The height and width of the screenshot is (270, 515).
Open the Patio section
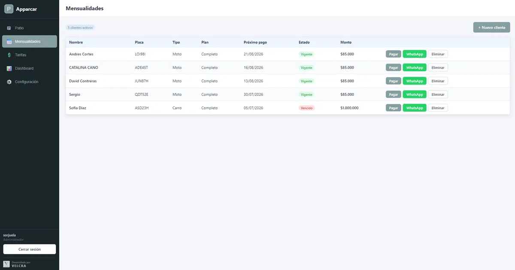click(x=30, y=28)
